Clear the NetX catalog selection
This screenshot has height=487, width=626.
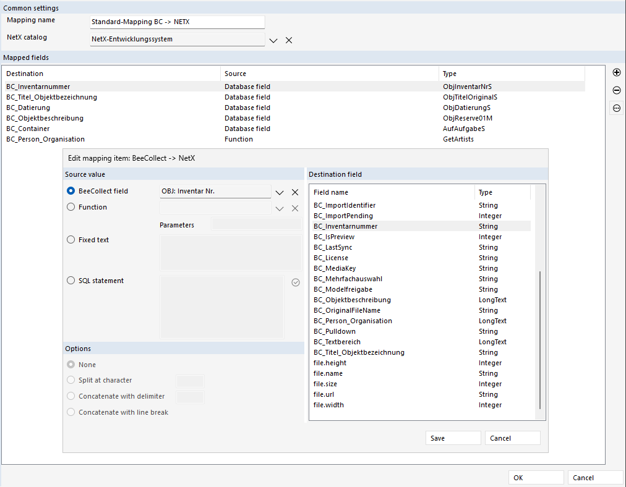click(289, 40)
